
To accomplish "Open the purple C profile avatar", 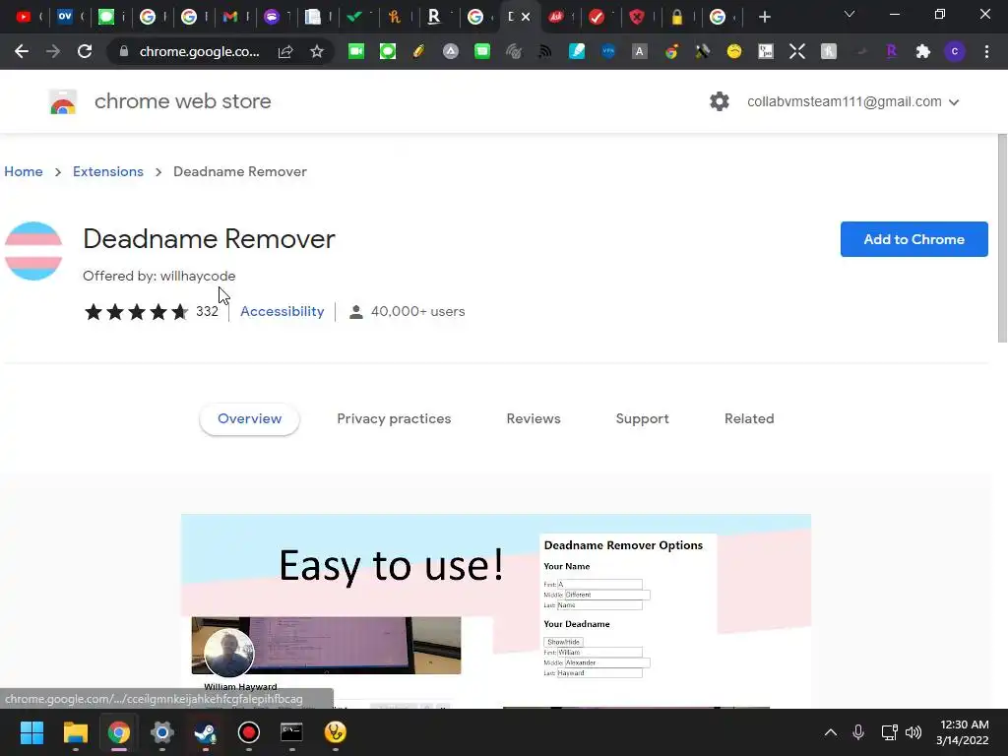I will [955, 51].
